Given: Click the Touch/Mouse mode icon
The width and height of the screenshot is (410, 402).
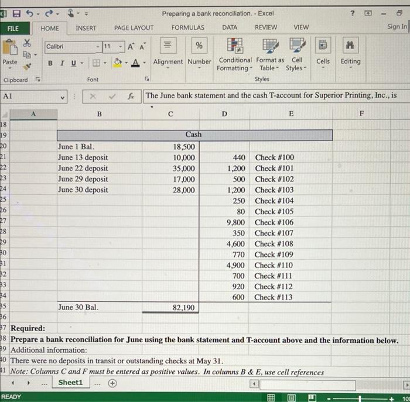Looking at the screenshot, I should [71, 13].
